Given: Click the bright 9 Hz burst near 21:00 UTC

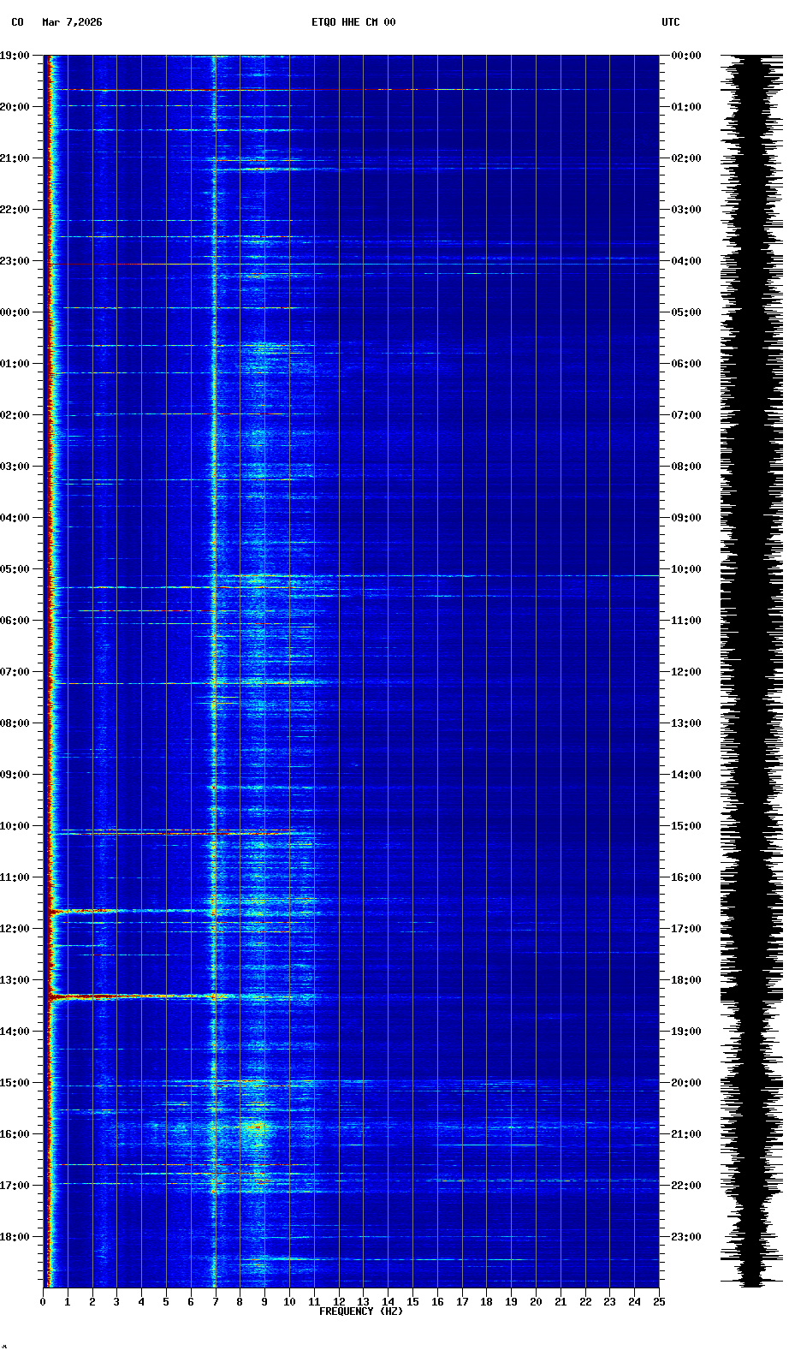Looking at the screenshot, I should 255,1127.
